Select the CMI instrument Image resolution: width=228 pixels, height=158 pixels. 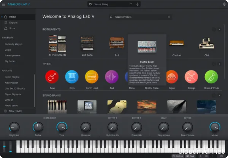(207, 43)
